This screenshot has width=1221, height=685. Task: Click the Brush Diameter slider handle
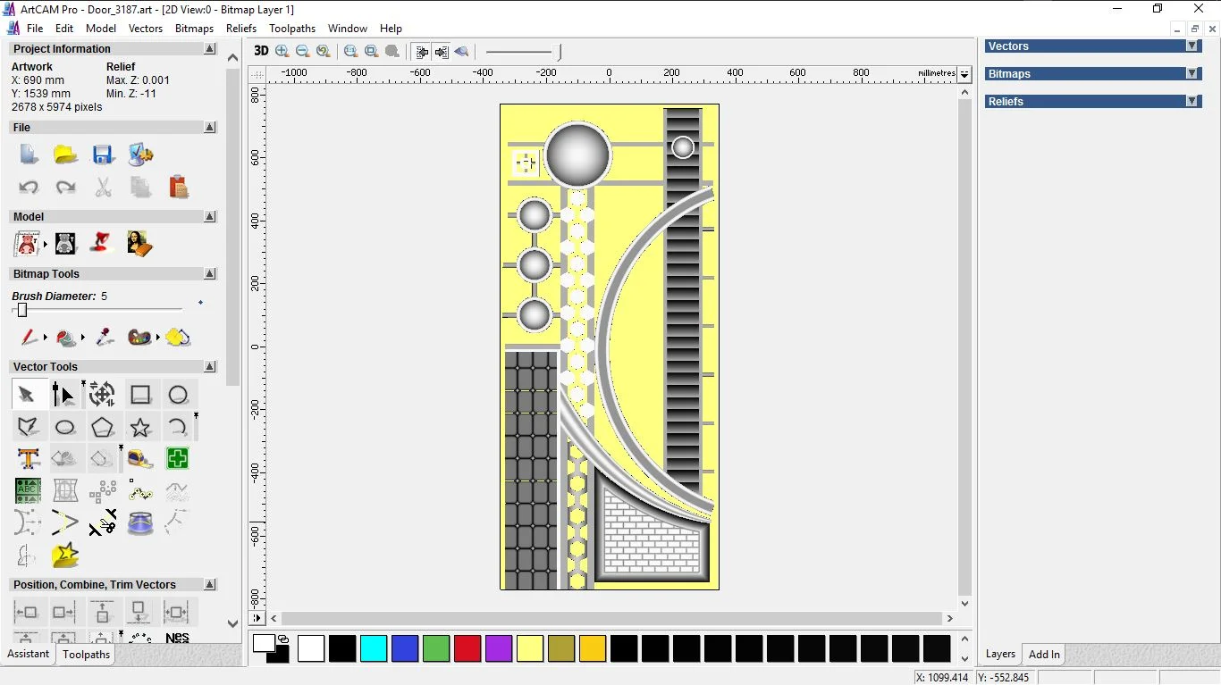click(22, 310)
